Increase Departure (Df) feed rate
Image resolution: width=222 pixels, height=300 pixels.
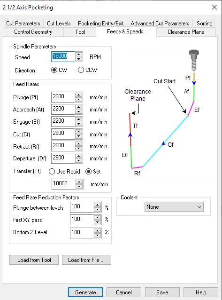point(79,156)
